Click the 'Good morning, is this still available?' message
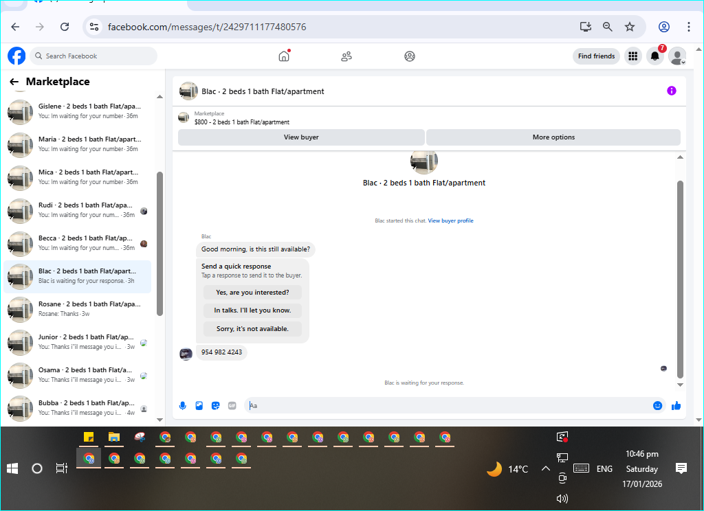This screenshot has height=511, width=704. click(x=256, y=249)
